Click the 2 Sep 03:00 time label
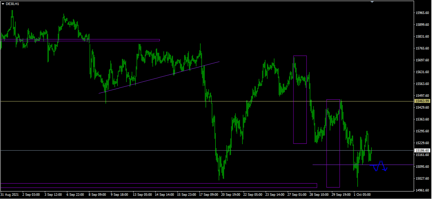This screenshot has width=432, height=199. click(31, 195)
